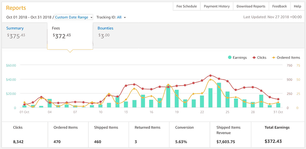The height and width of the screenshot is (149, 306).
Task: Click the $20.00 axis label
Action: tap(11, 94)
